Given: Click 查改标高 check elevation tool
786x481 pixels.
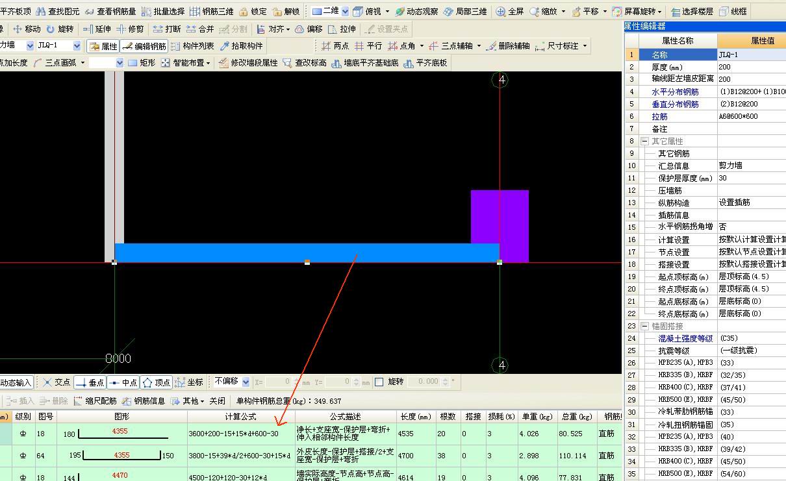Looking at the screenshot, I should [x=305, y=63].
